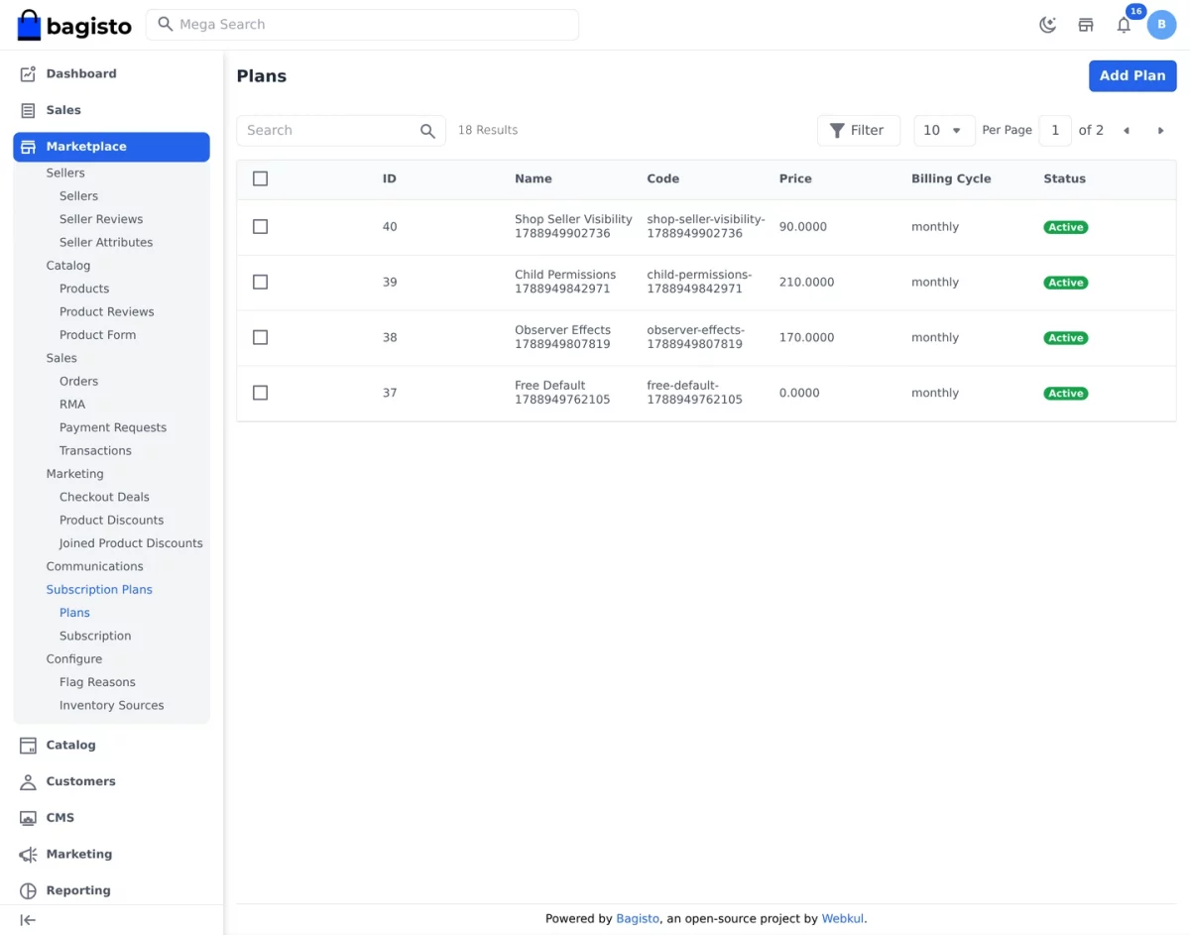
Task: Open the notifications bell
Action: (1124, 25)
